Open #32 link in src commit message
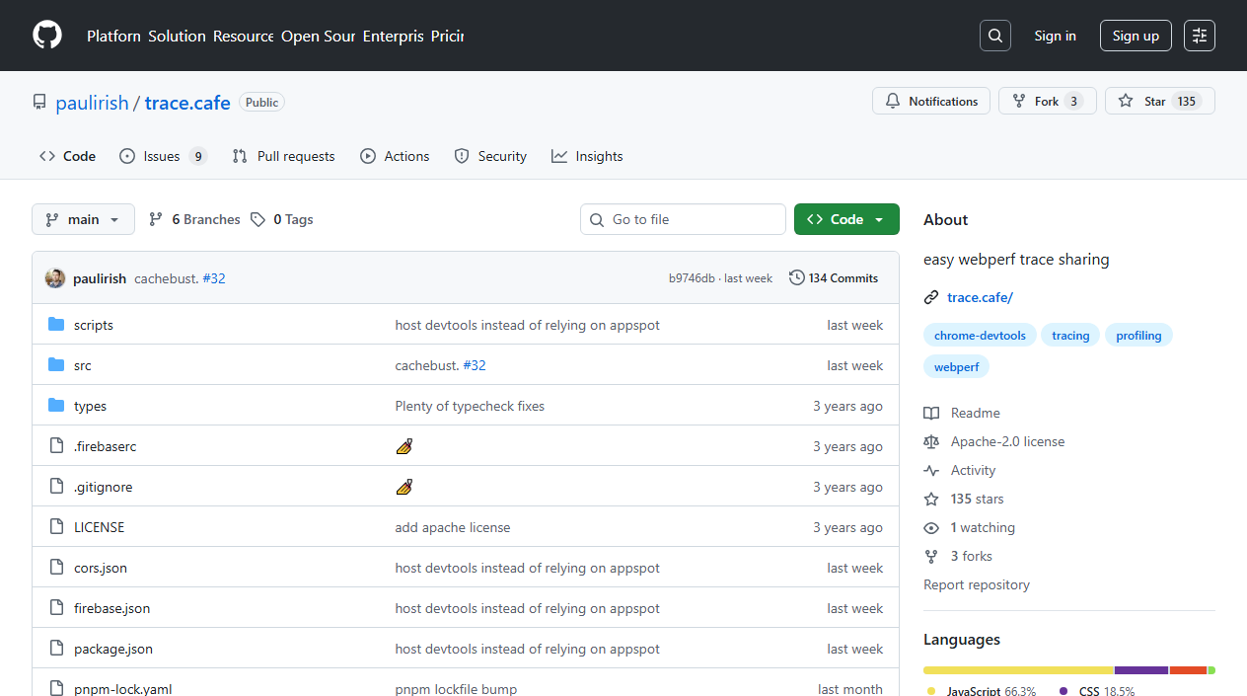Screen dimensions: 1247x696 (x=475, y=365)
